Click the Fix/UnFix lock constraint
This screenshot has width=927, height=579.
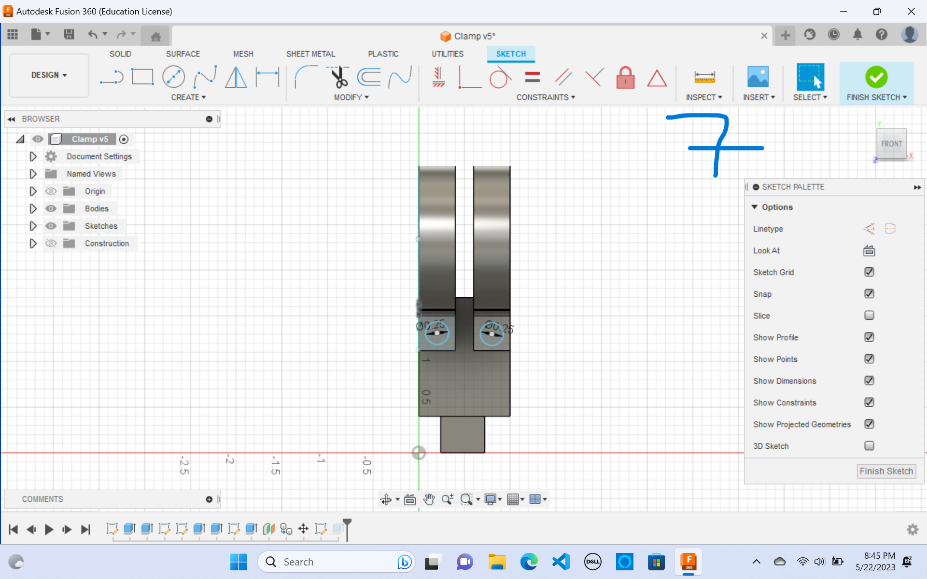[x=625, y=77]
